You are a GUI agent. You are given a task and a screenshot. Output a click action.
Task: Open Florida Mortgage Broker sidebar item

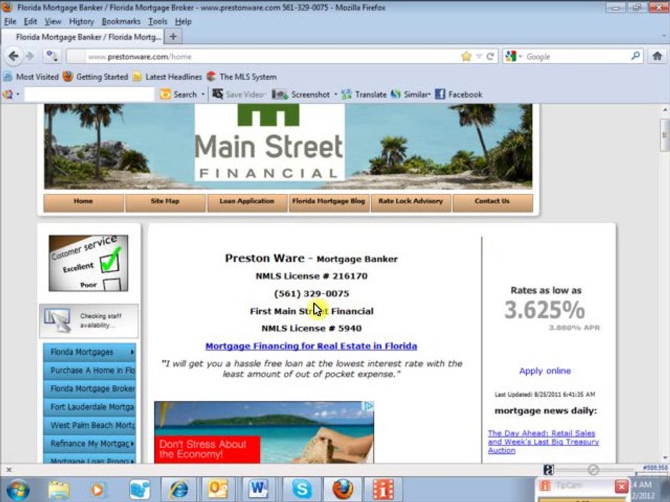[x=90, y=389]
